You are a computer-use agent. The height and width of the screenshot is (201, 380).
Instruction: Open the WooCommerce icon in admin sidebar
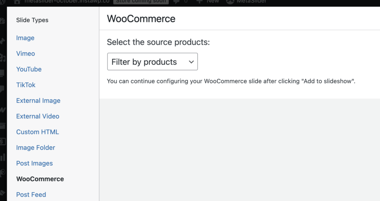point(3,110)
